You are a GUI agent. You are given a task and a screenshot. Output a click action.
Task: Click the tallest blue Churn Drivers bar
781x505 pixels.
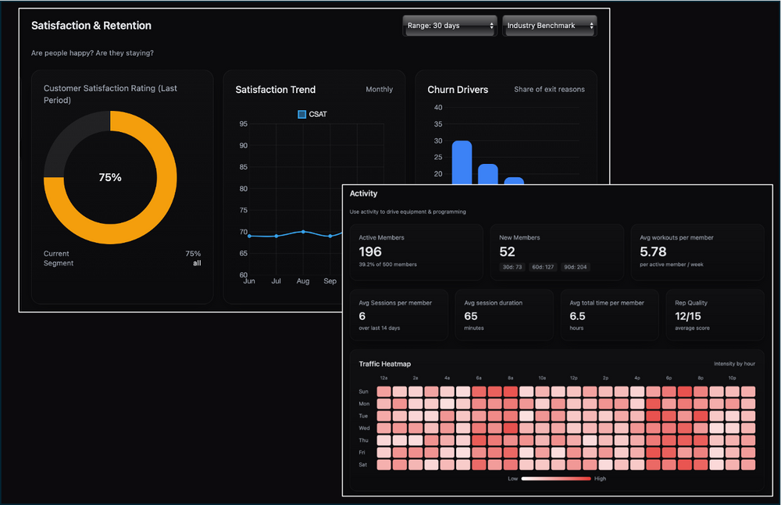pos(462,162)
